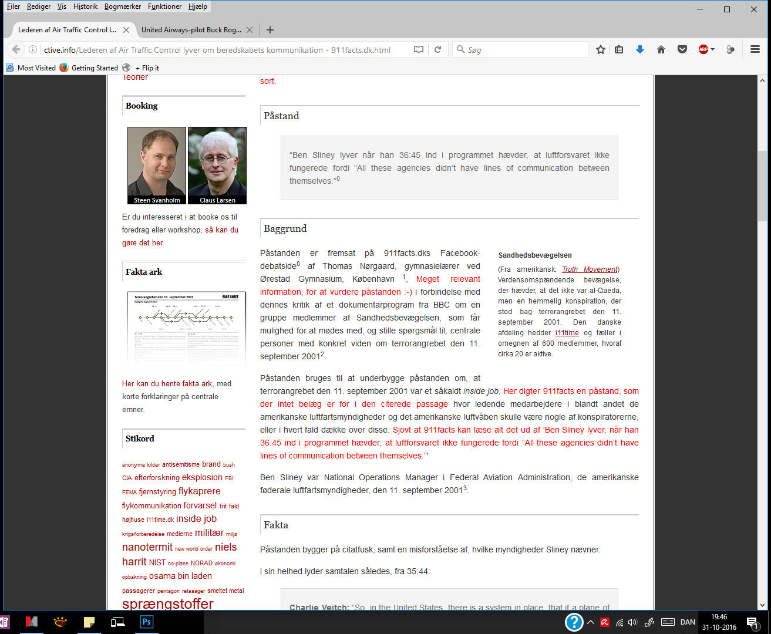Open a new tab with plus button

pos(270,30)
